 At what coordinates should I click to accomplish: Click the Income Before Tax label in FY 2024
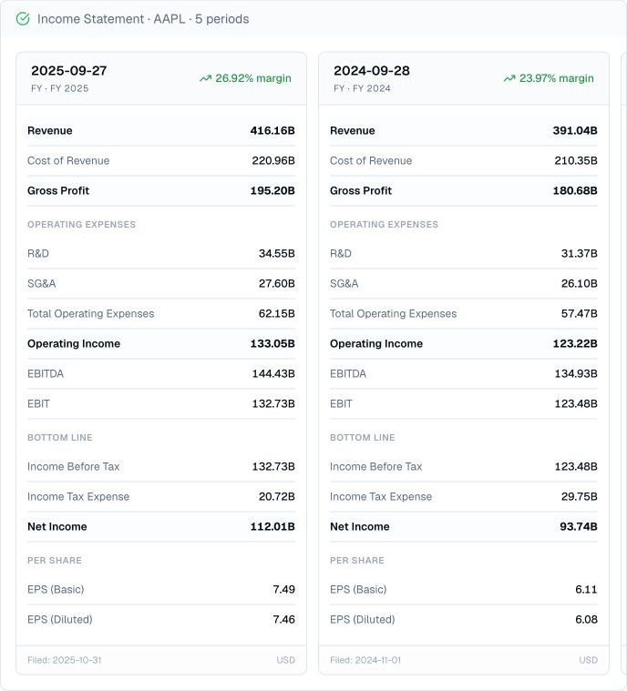(376, 466)
